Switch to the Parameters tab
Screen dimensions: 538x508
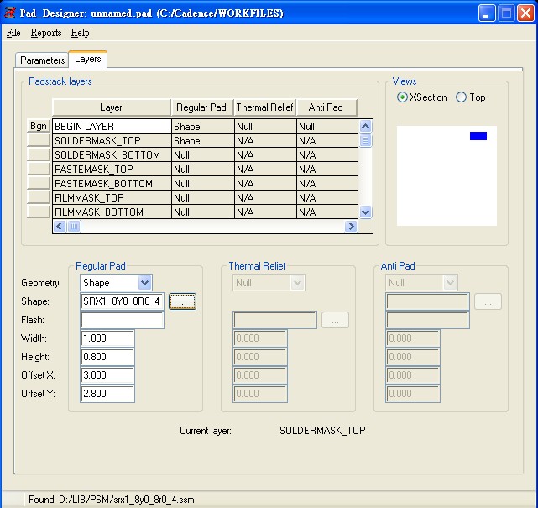(42, 60)
